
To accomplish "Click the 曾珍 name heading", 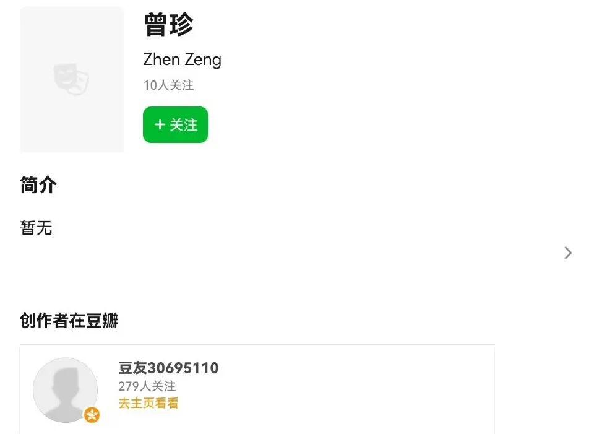I will pos(169,25).
